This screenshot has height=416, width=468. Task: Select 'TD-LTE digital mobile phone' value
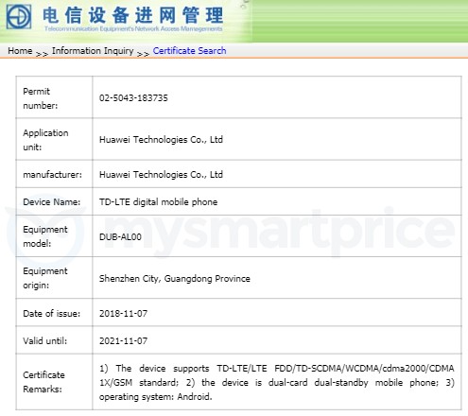[158, 201]
